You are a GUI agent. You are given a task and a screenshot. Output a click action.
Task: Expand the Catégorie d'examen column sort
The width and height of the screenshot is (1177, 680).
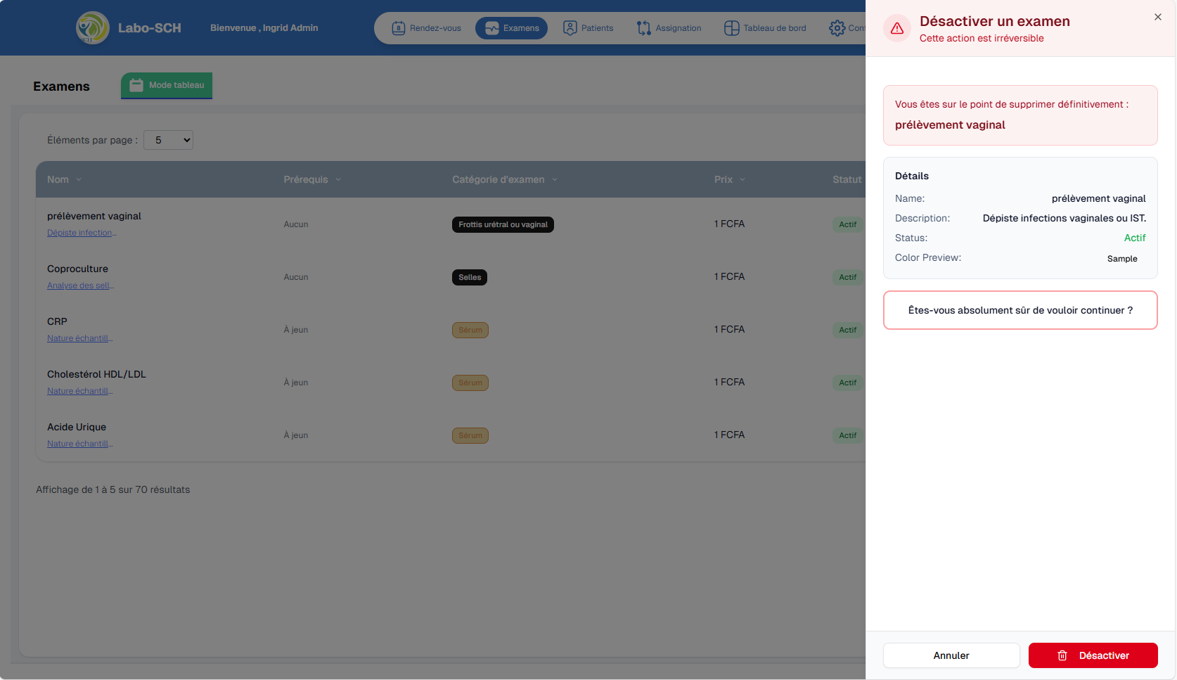(x=555, y=180)
